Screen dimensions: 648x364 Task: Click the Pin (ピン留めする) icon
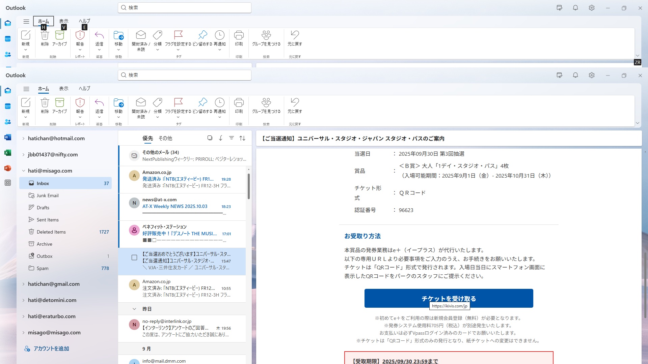(x=202, y=102)
